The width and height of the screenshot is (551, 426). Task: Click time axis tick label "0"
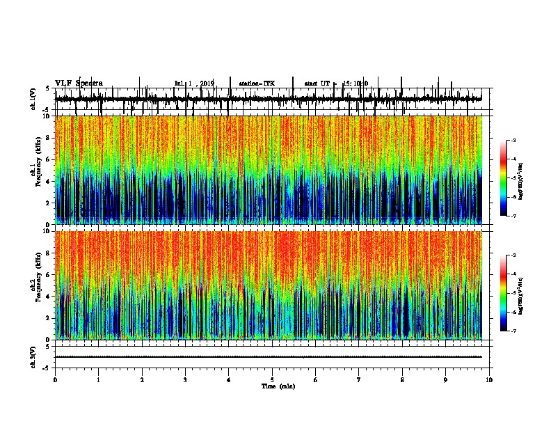[55, 380]
